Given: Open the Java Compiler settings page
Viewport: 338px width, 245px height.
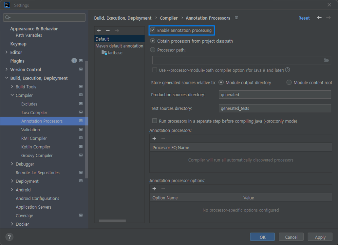Looking at the screenshot, I should (34, 113).
